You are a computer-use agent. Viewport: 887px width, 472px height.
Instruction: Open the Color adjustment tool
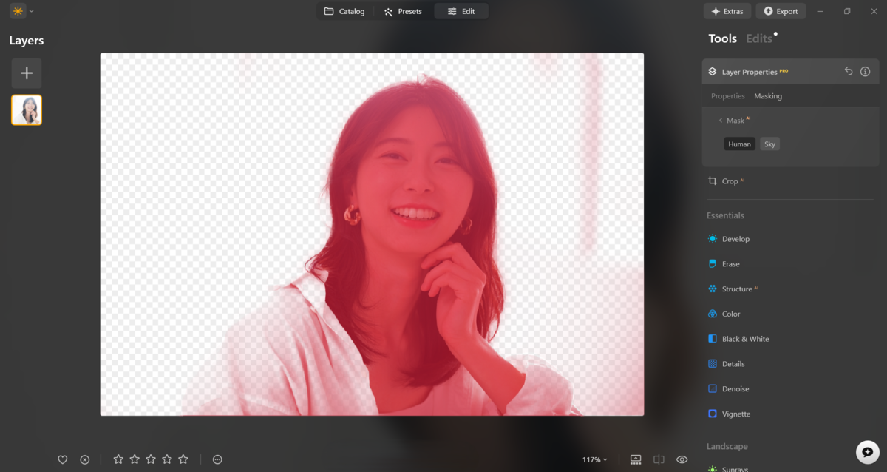pyautogui.click(x=732, y=314)
